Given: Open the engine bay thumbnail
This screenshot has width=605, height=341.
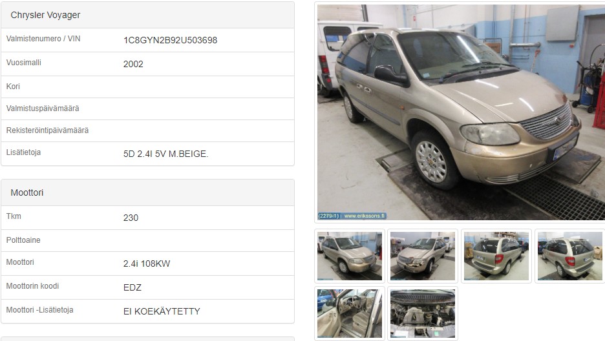Looking at the screenshot, I should (423, 313).
